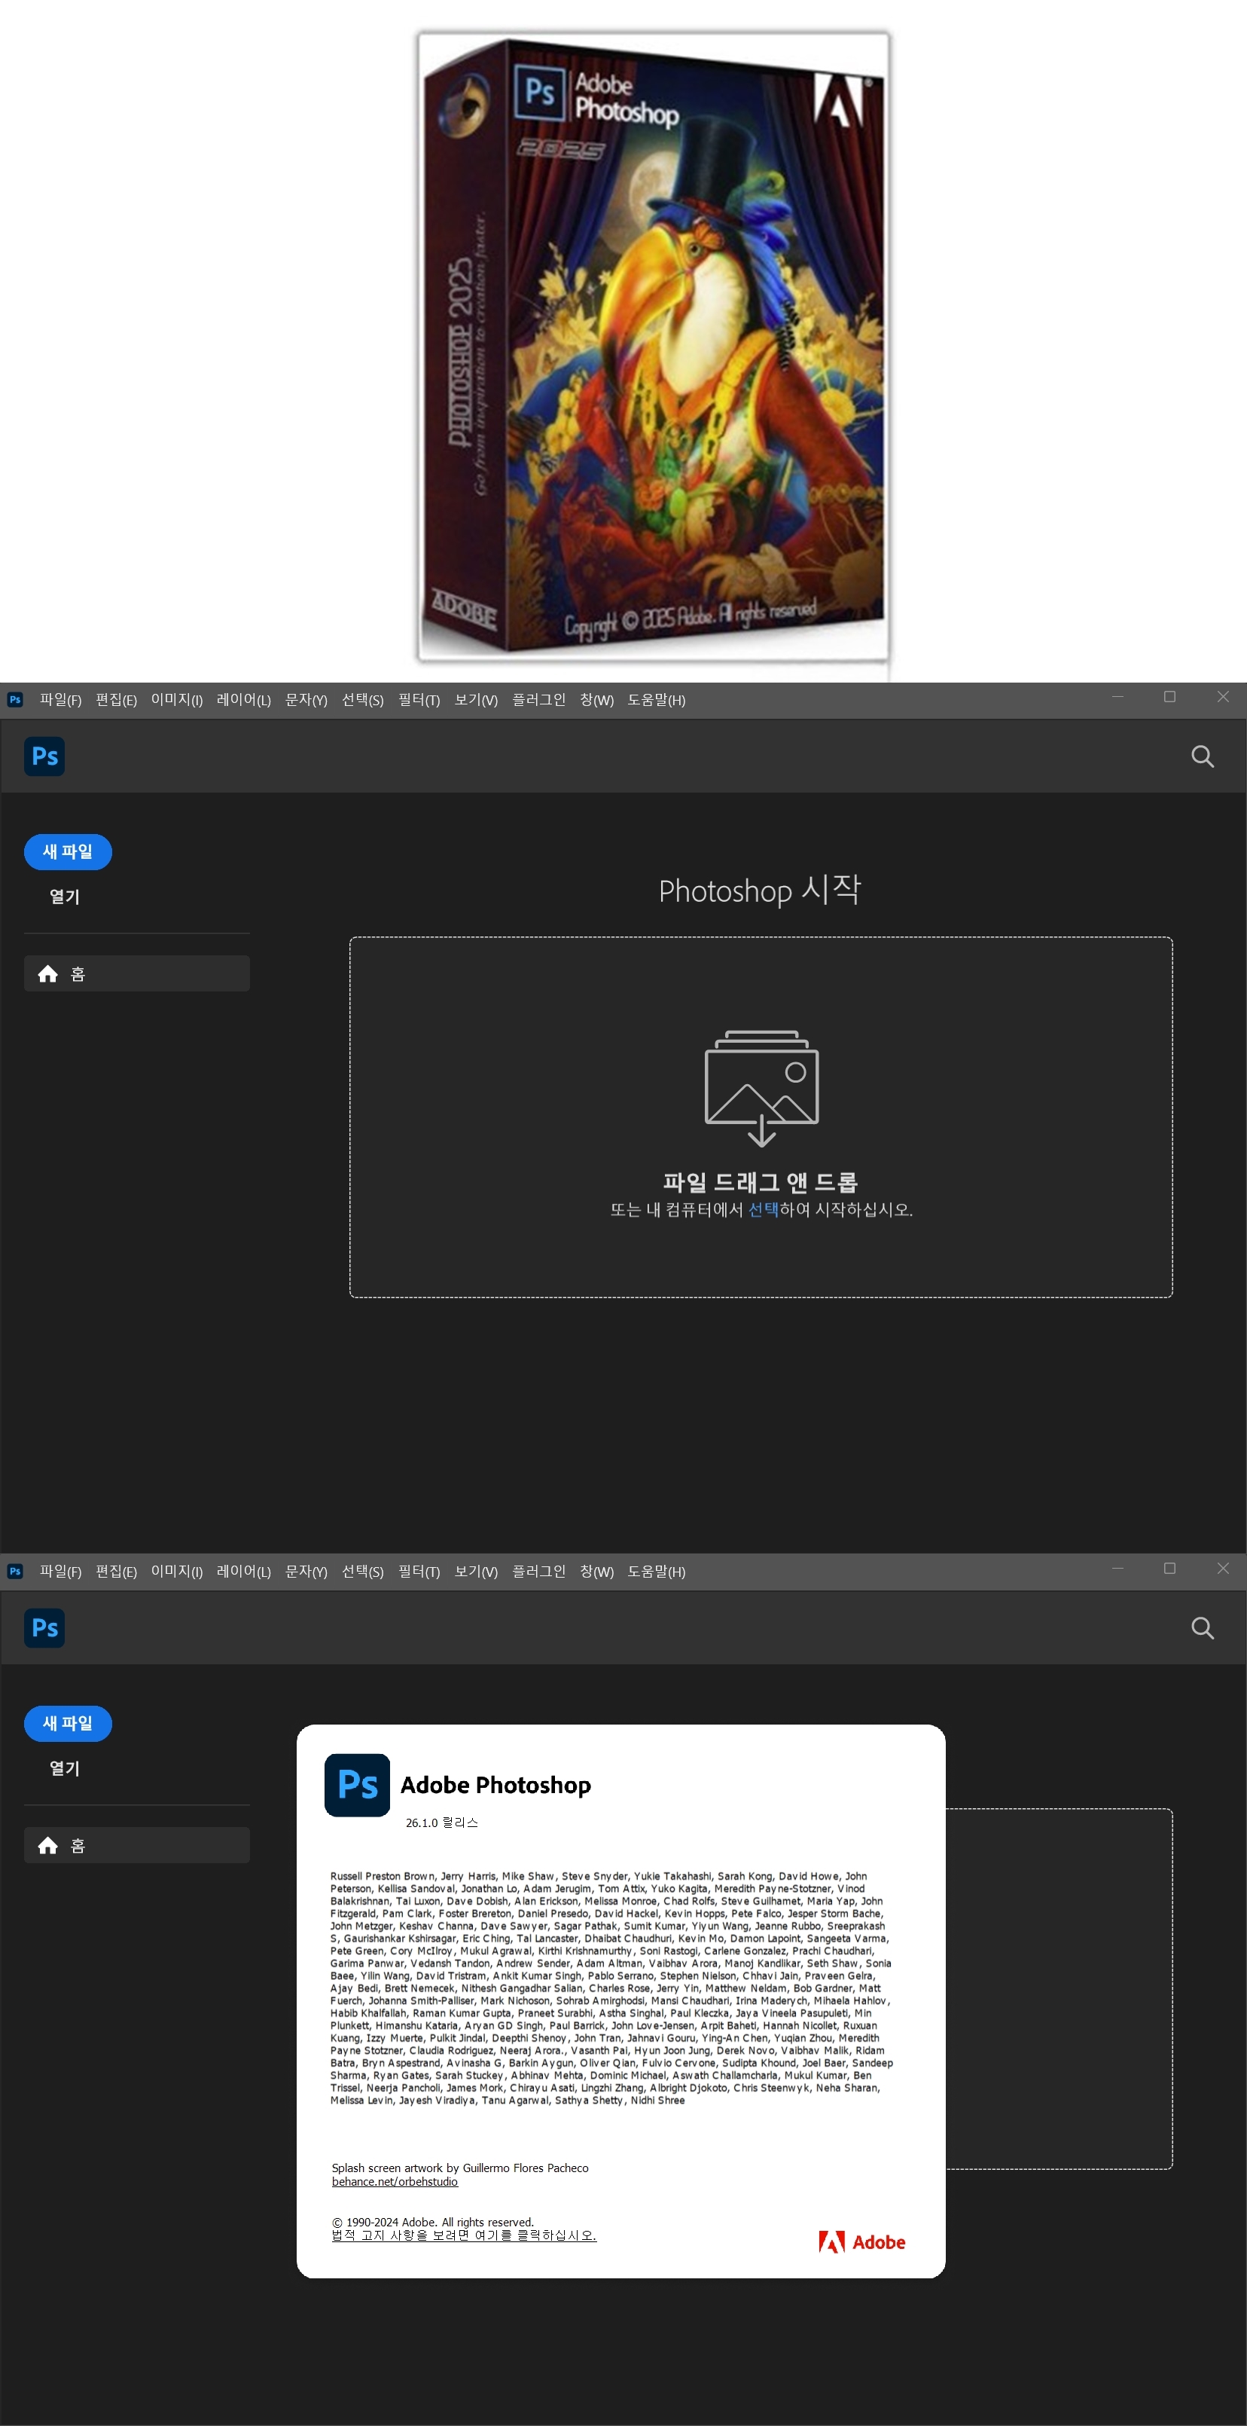Open 이미지(I) menu in upper window
The height and width of the screenshot is (2426, 1247).
[x=177, y=700]
